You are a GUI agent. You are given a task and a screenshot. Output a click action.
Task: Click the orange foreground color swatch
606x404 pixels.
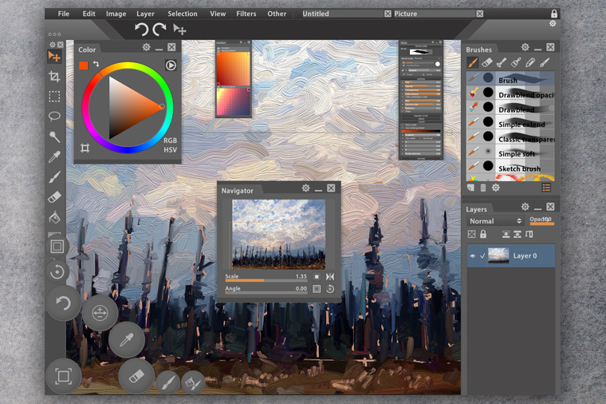[x=84, y=65]
